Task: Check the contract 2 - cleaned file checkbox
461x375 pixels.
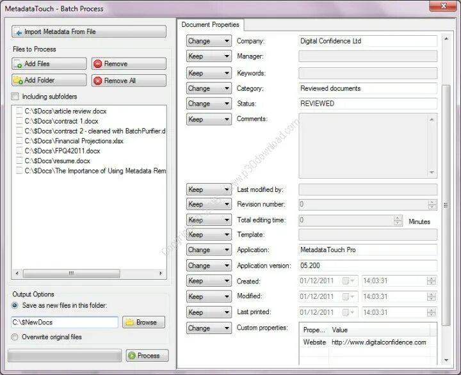Action: pos(19,131)
